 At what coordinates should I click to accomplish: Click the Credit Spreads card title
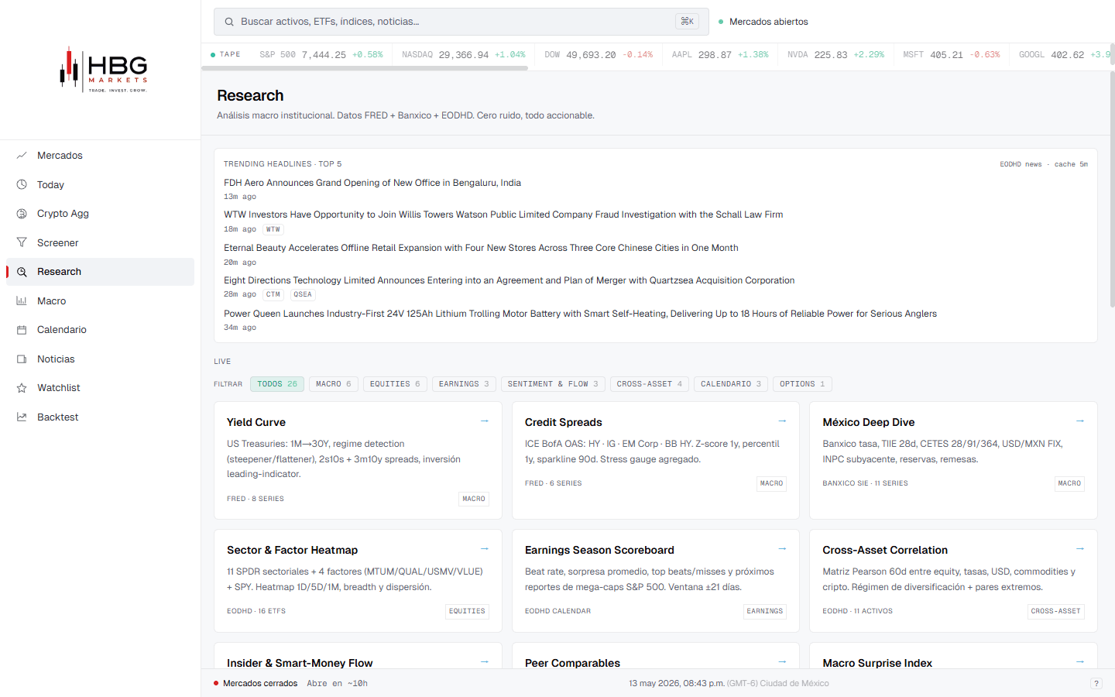click(x=564, y=422)
